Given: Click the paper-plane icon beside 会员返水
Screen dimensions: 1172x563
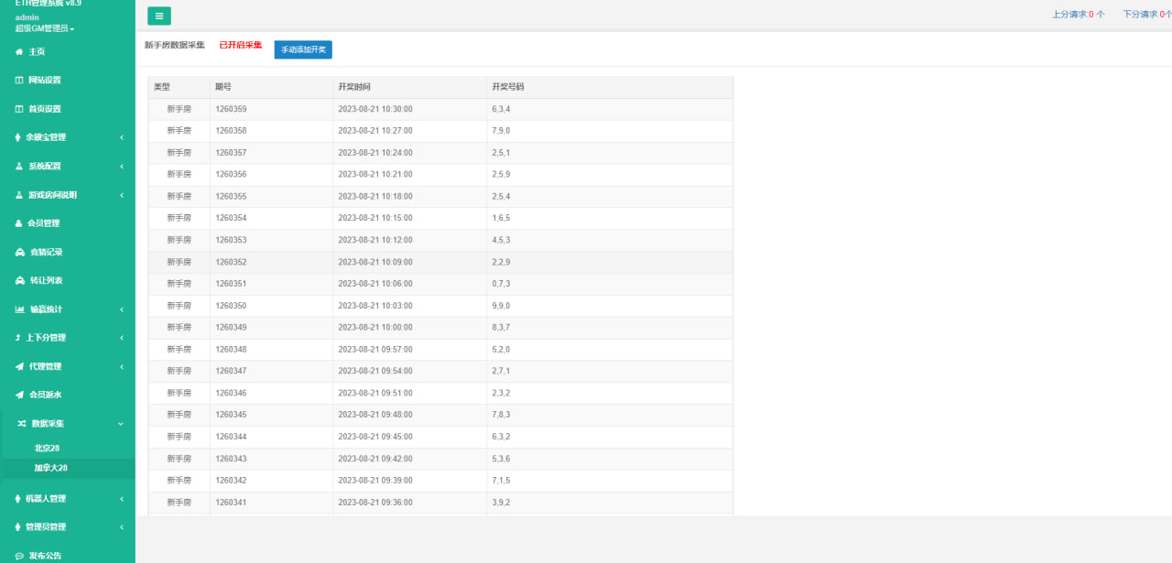Looking at the screenshot, I should pyautogui.click(x=20, y=395).
